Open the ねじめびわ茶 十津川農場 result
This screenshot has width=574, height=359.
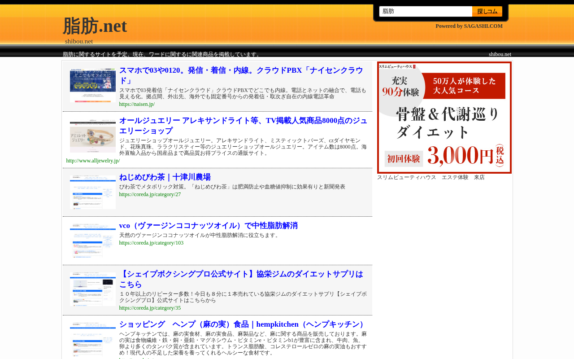[x=165, y=177]
